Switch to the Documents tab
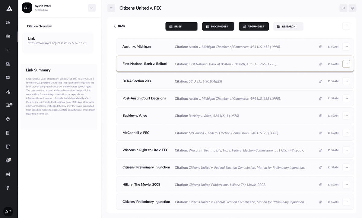Screen dimensions: 362x218 click(218, 26)
